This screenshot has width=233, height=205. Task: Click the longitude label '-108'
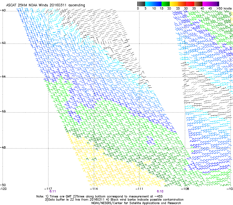185,189
